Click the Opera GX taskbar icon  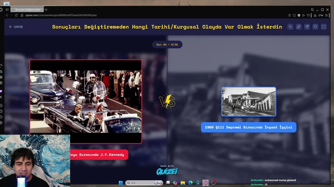coord(206,183)
